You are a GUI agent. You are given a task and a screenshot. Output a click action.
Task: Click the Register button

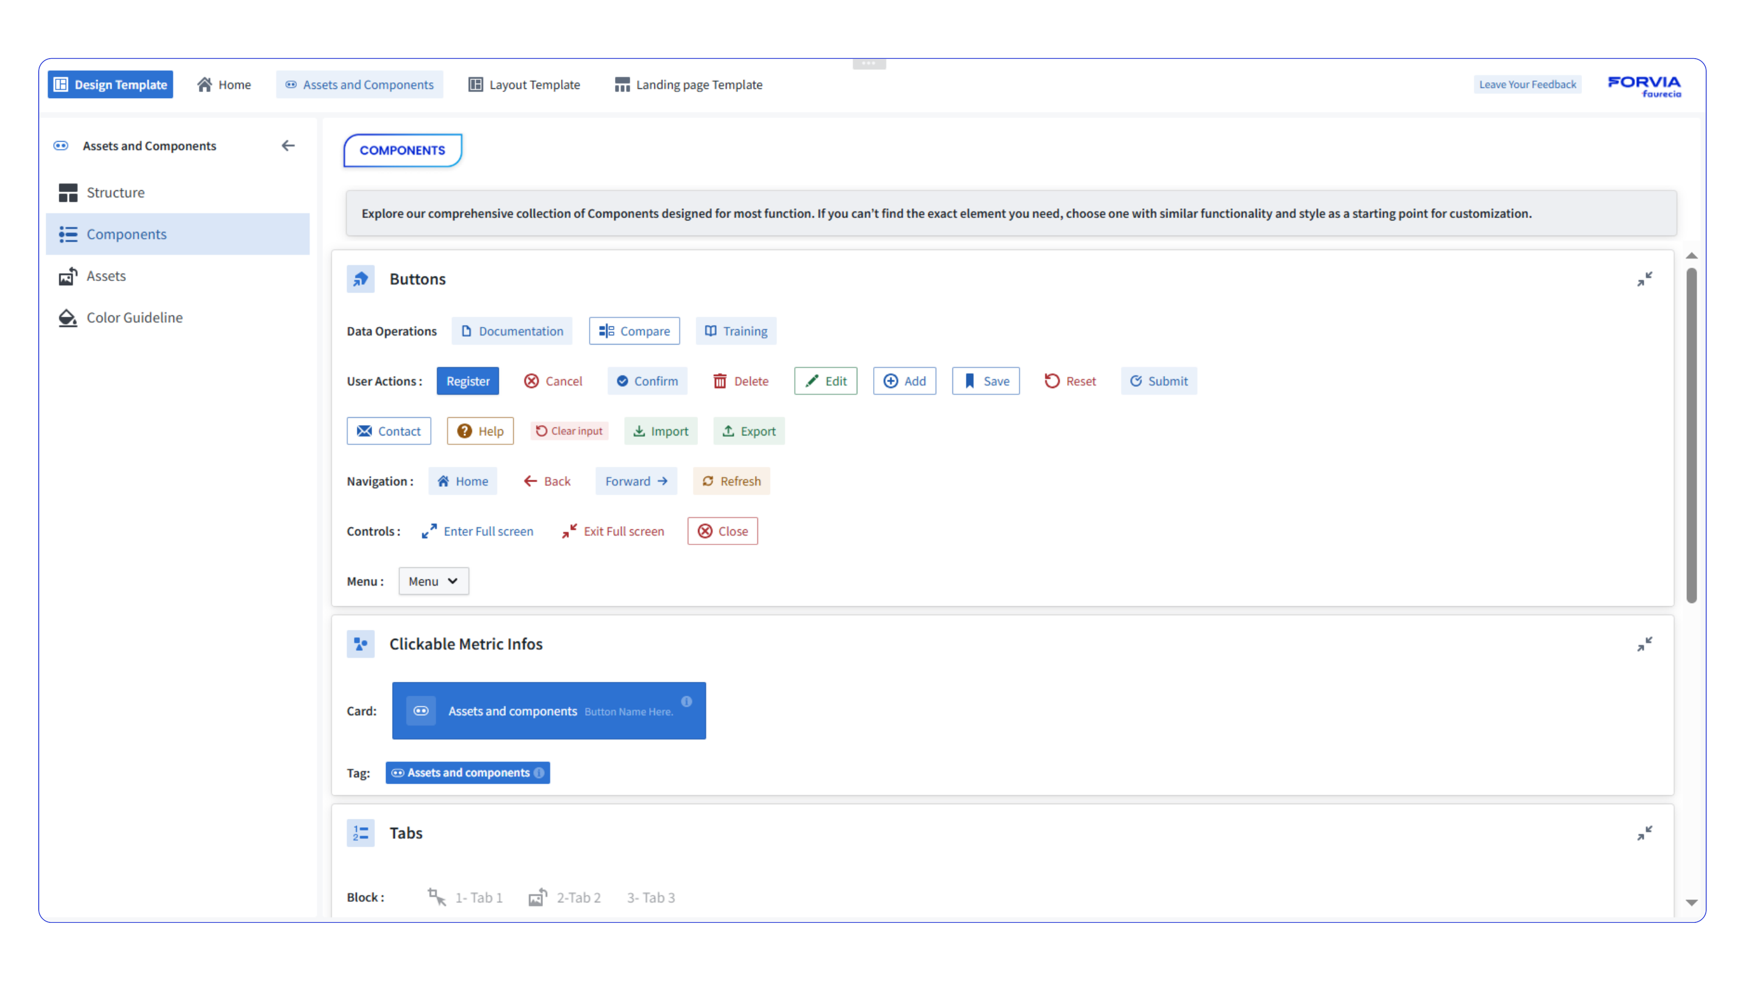467,380
